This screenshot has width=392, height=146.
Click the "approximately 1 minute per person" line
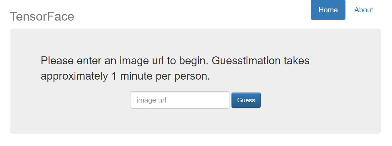pyautogui.click(x=125, y=76)
